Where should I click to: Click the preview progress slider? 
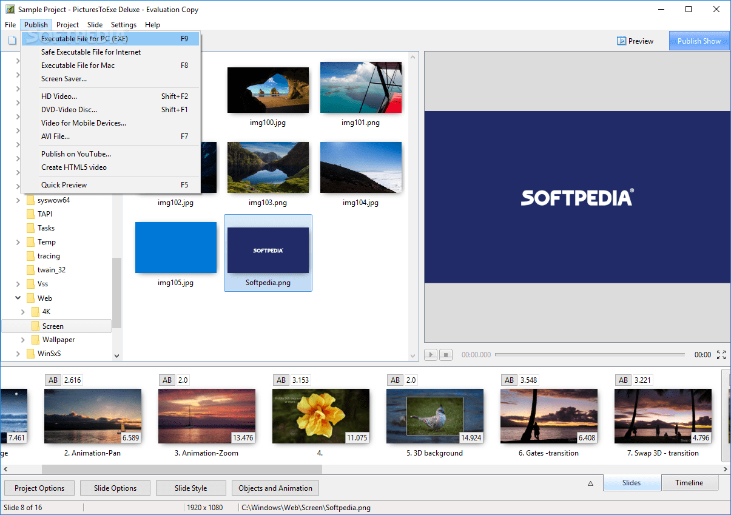point(590,355)
